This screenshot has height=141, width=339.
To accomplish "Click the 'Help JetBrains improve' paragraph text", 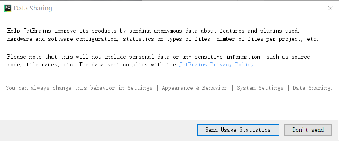I will point(163,35).
